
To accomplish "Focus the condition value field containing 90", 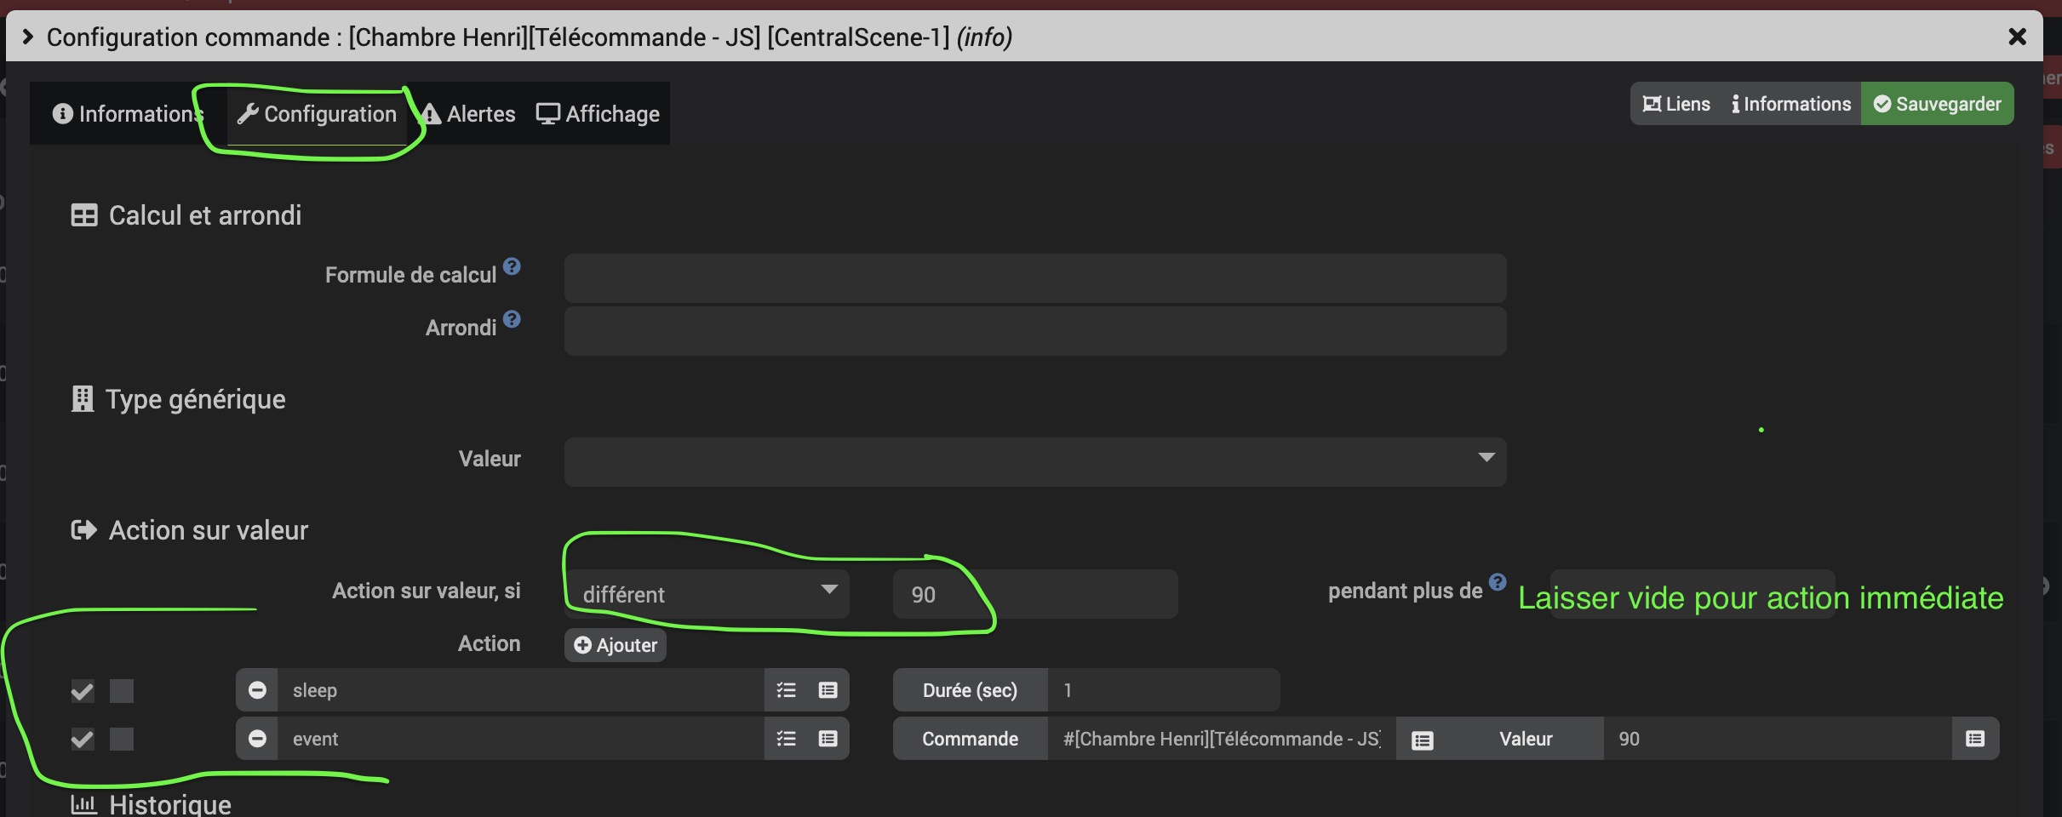I will tap(1035, 594).
